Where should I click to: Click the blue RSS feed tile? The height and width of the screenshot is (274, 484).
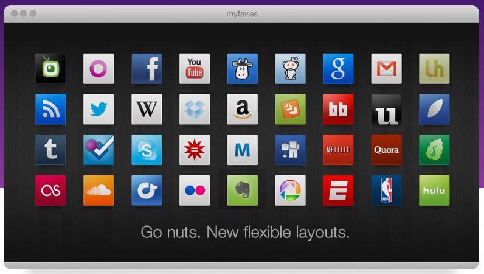[x=50, y=109]
